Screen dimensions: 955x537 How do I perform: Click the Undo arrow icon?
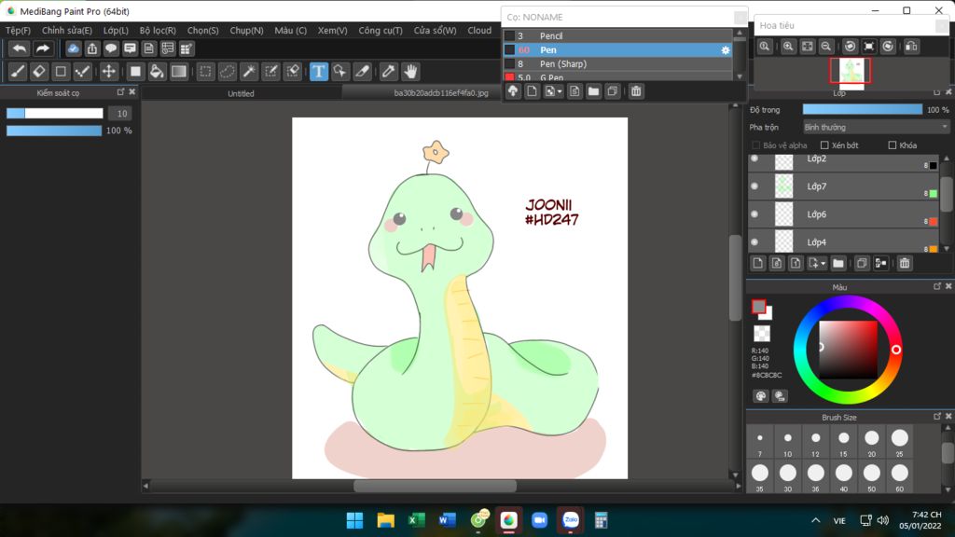20,48
